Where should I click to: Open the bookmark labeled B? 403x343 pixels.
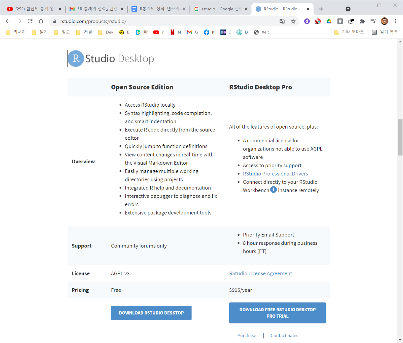pyautogui.click(x=124, y=32)
